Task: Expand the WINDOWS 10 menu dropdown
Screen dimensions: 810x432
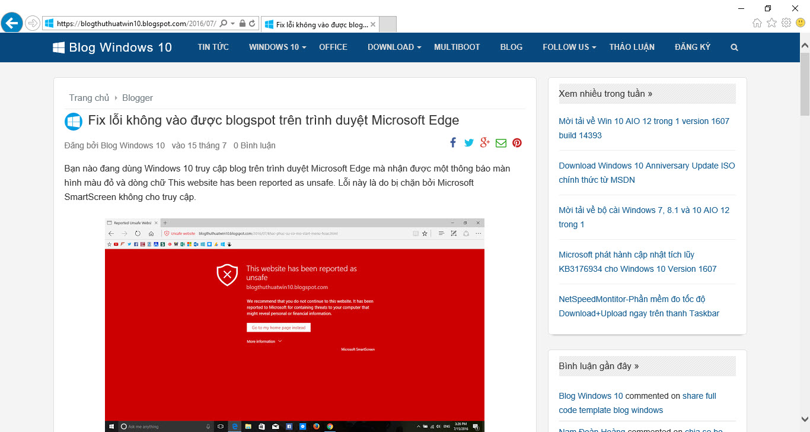Action: point(278,47)
